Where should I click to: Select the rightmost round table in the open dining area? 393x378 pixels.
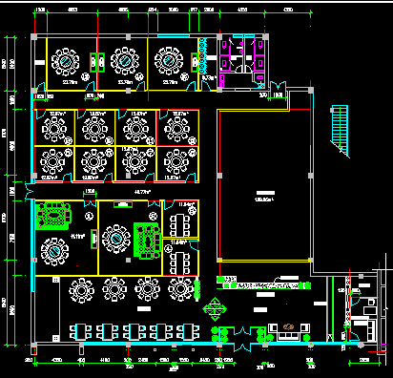(x=180, y=289)
